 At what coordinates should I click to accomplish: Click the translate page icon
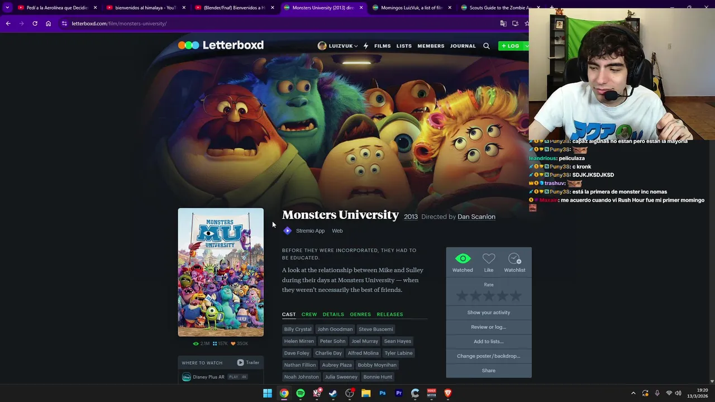(x=503, y=23)
